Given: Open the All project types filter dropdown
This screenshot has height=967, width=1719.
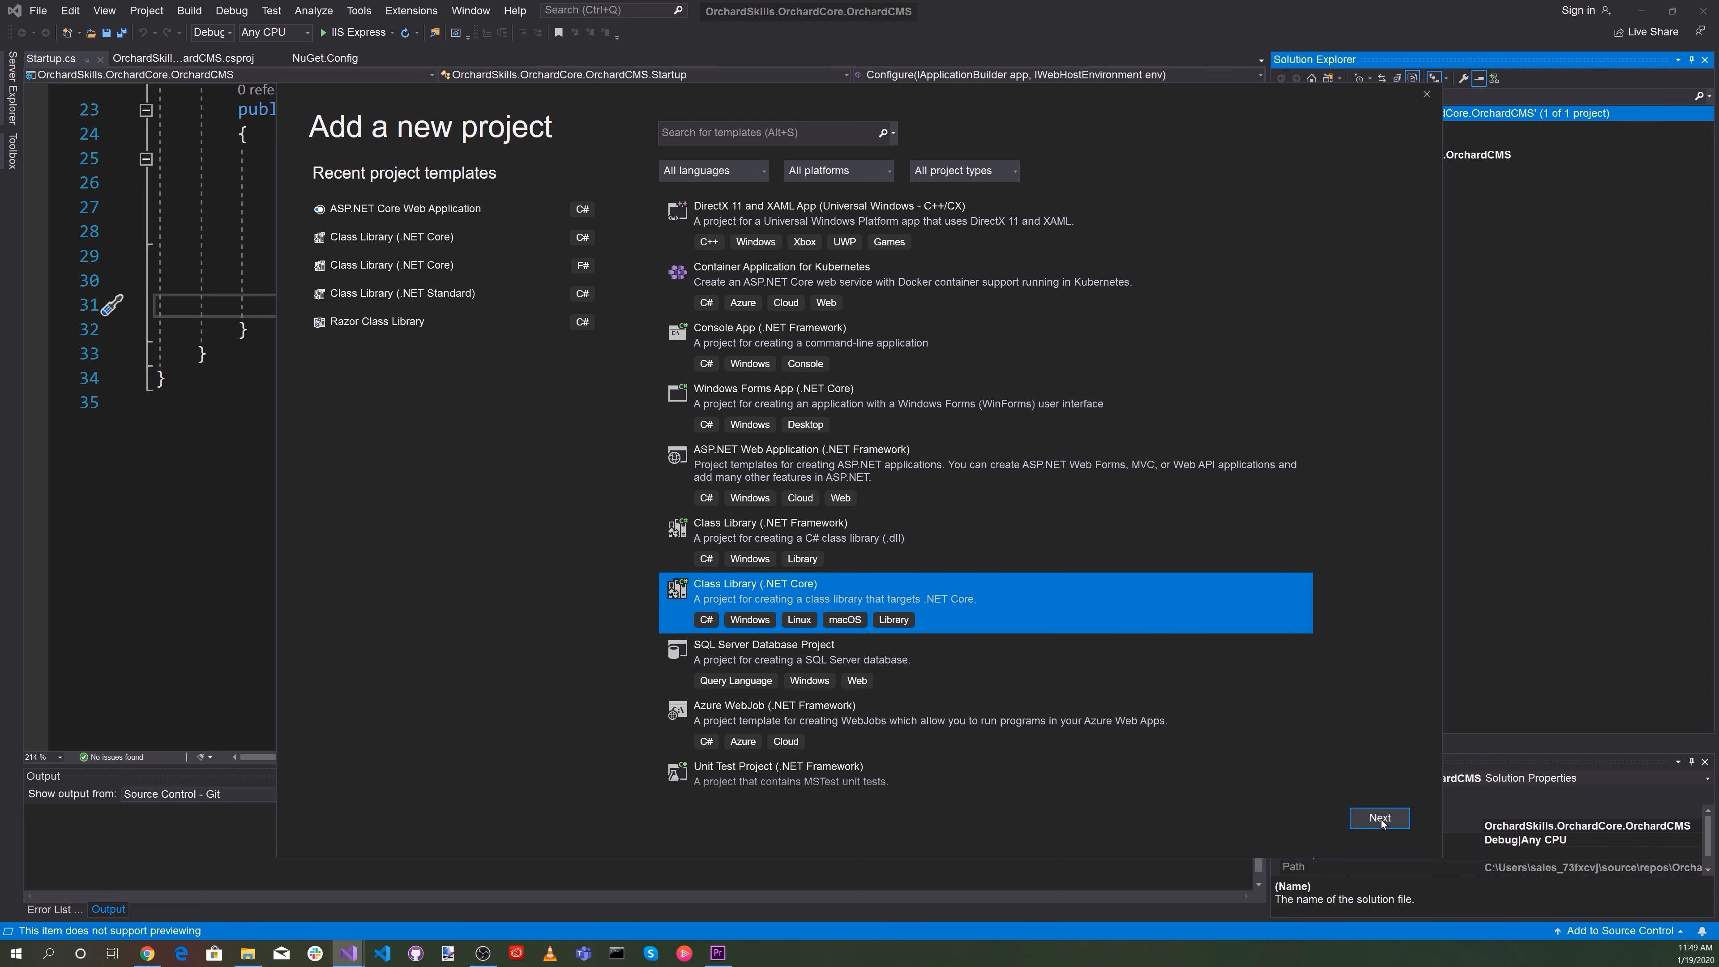Looking at the screenshot, I should pyautogui.click(x=964, y=171).
